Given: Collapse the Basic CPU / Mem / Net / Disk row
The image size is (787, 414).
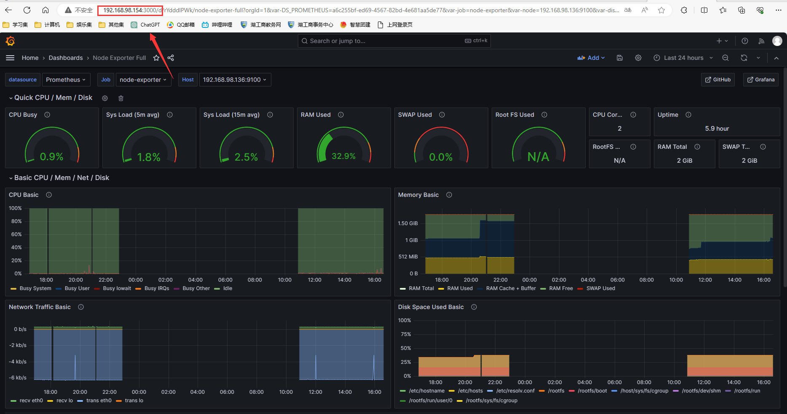Looking at the screenshot, I should [11, 178].
